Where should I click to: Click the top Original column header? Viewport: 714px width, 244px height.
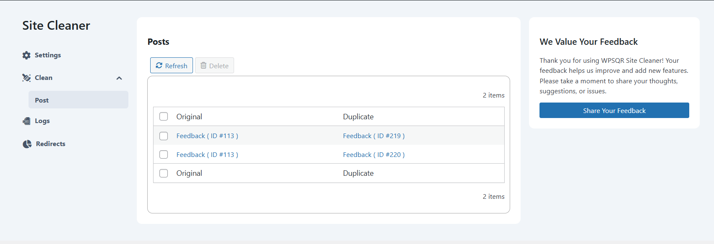point(189,117)
